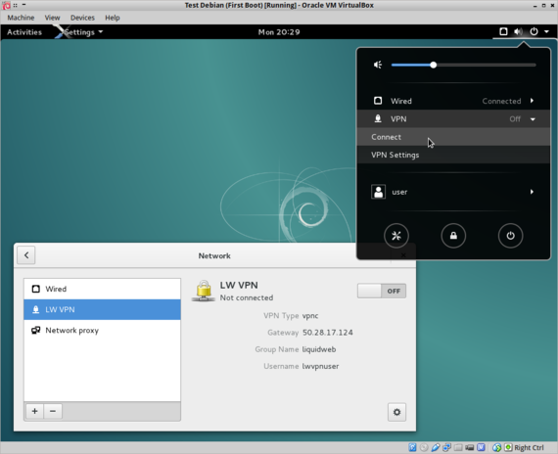Click the group name value liquidweb
The width and height of the screenshot is (558, 454).
click(x=319, y=349)
